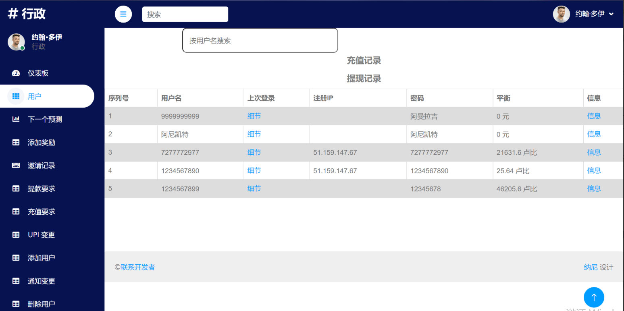Viewport: 624px width, 311px height.
Task: Click the table icon beside UPI 变更
Action: click(16, 235)
